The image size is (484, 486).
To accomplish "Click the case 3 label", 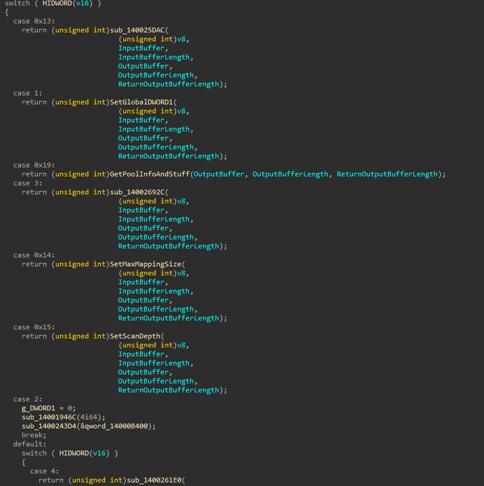I will tap(28, 183).
